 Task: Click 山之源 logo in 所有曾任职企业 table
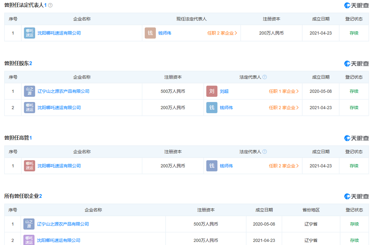[x=29, y=224]
